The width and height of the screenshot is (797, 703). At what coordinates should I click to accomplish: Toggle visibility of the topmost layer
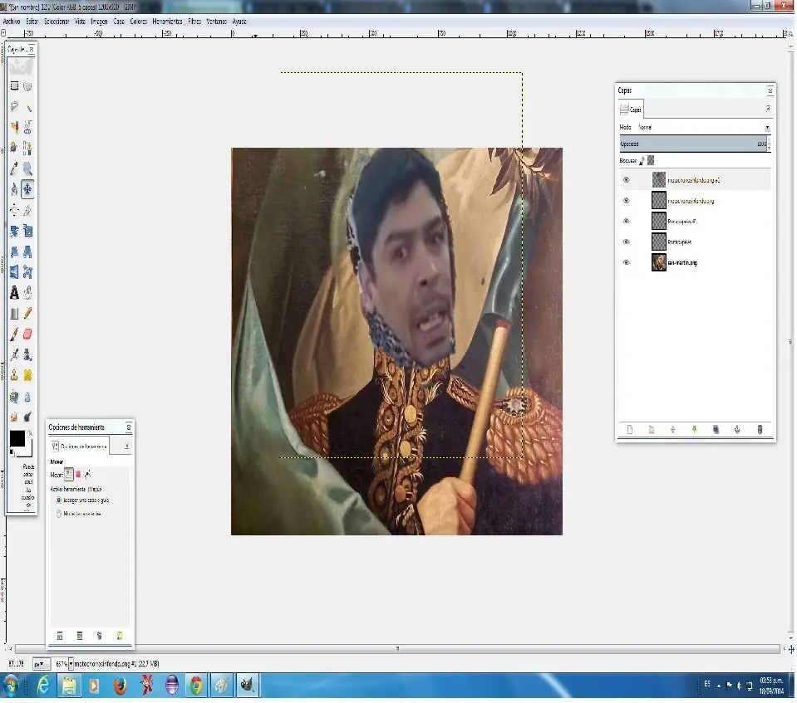pyautogui.click(x=626, y=179)
